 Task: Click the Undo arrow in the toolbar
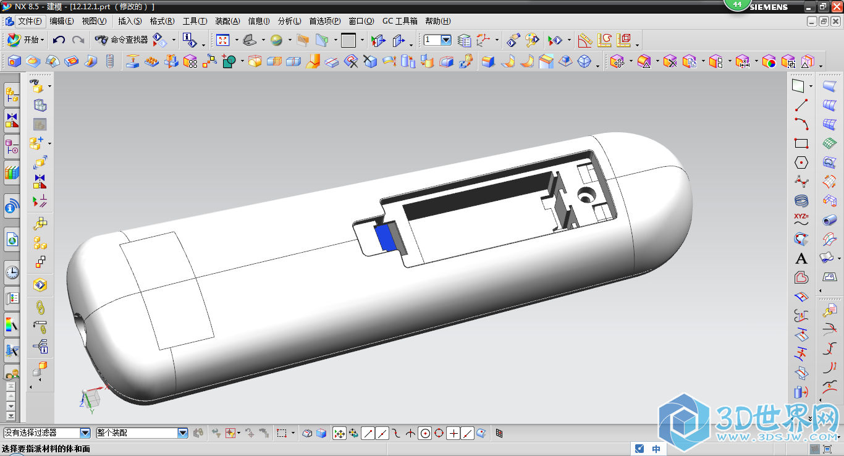(x=59, y=40)
